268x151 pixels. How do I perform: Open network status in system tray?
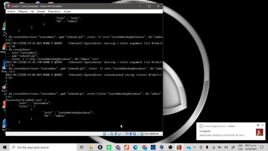pos(214,147)
